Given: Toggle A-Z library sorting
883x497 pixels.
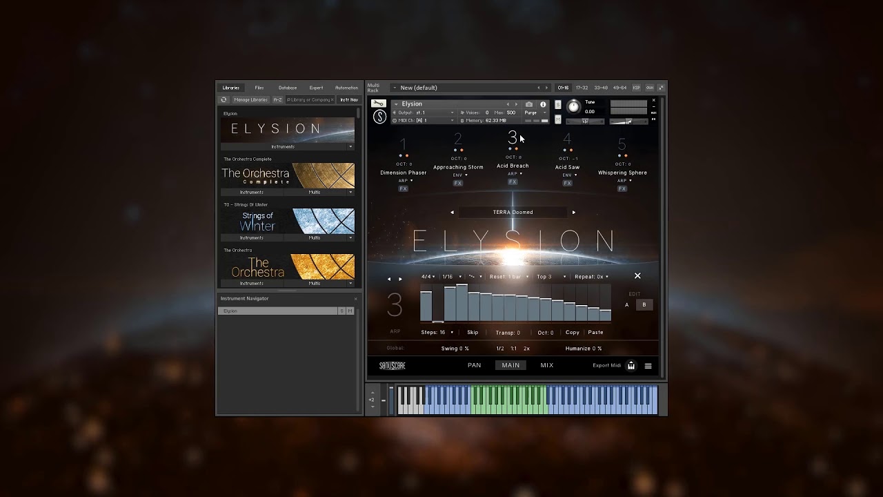Looking at the screenshot, I should [277, 99].
